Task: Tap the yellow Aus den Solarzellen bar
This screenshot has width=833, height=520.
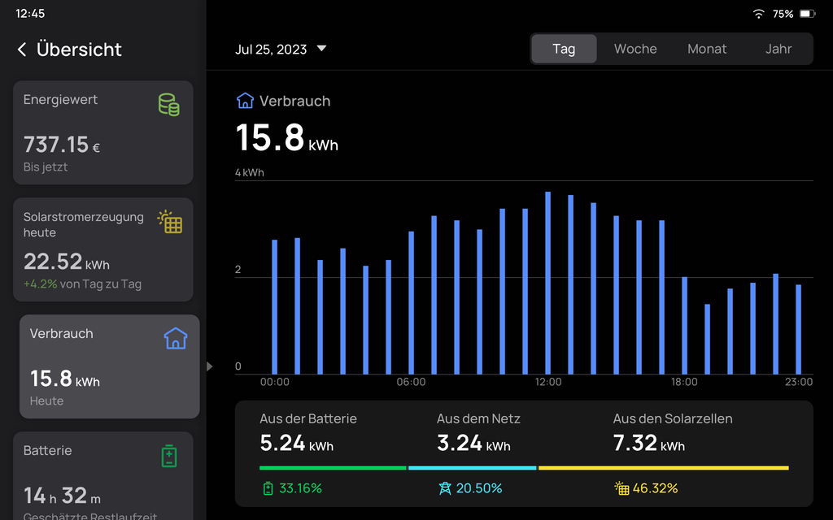Action: point(663,468)
